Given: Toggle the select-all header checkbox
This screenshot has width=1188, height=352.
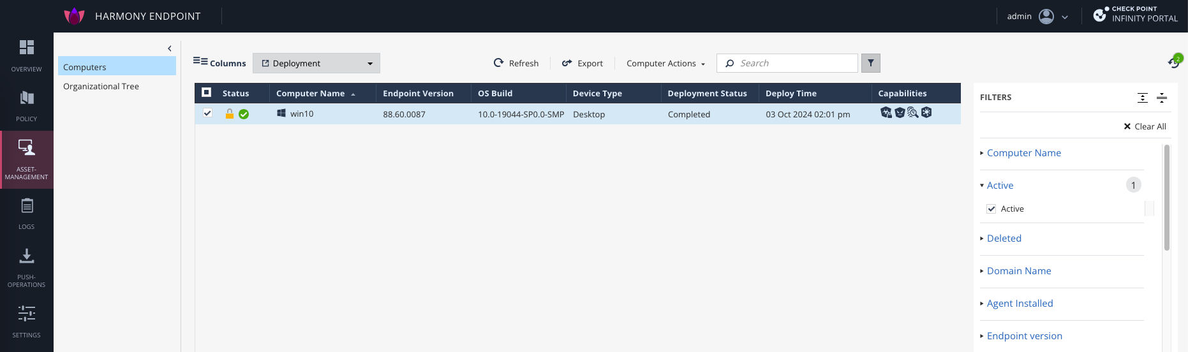Looking at the screenshot, I should pos(207,92).
